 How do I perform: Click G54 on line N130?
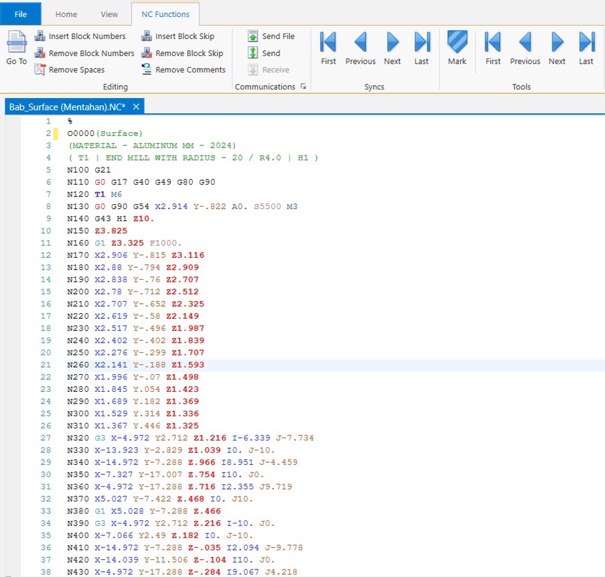click(141, 207)
